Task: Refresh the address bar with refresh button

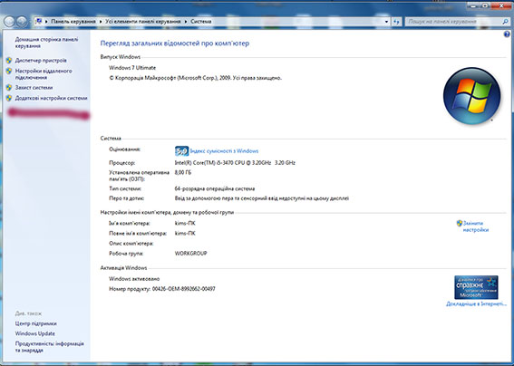Action: [x=396, y=22]
